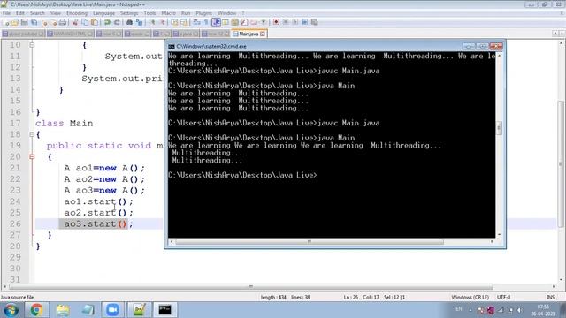
Task: Open the View menu
Action: [x=55, y=13]
